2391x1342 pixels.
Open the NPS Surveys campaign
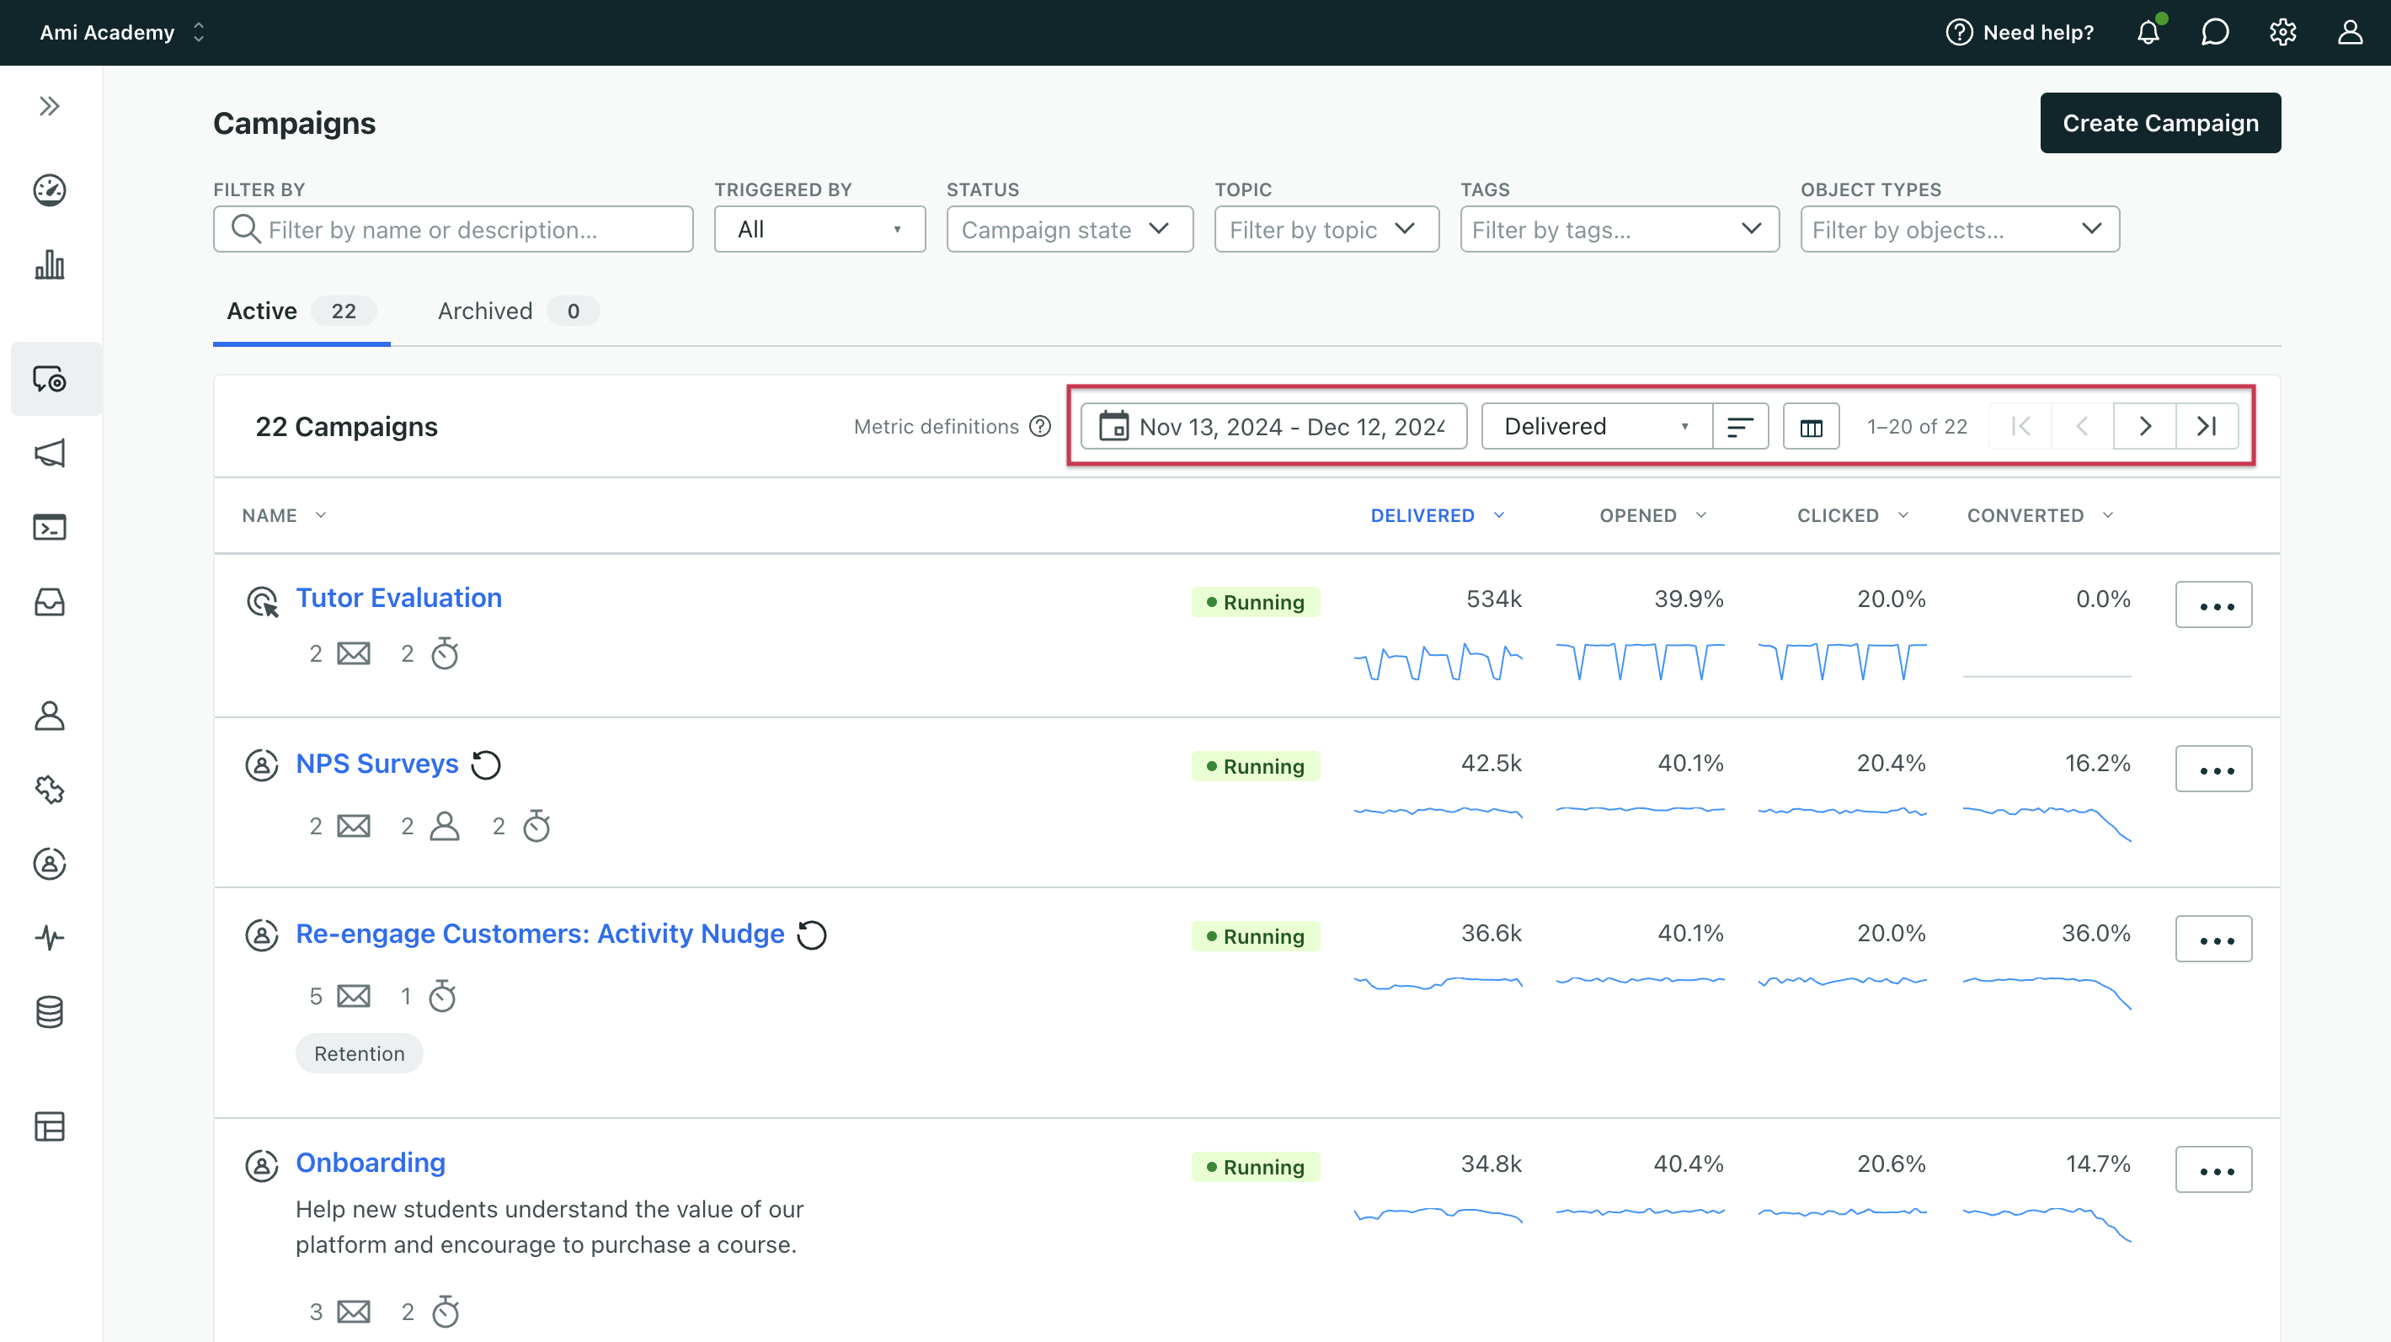(376, 764)
